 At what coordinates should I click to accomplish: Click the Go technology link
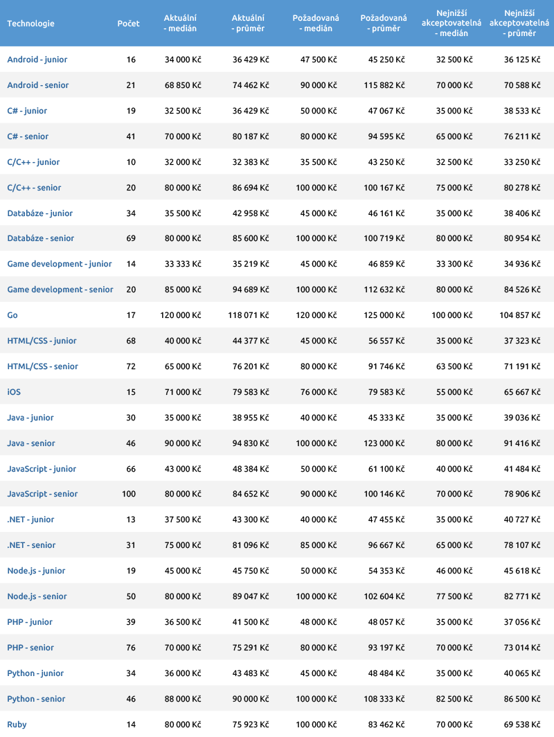[x=12, y=315]
